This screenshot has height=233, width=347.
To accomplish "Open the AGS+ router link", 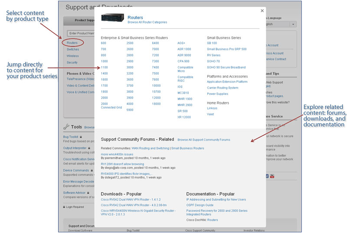I will (x=181, y=43).
